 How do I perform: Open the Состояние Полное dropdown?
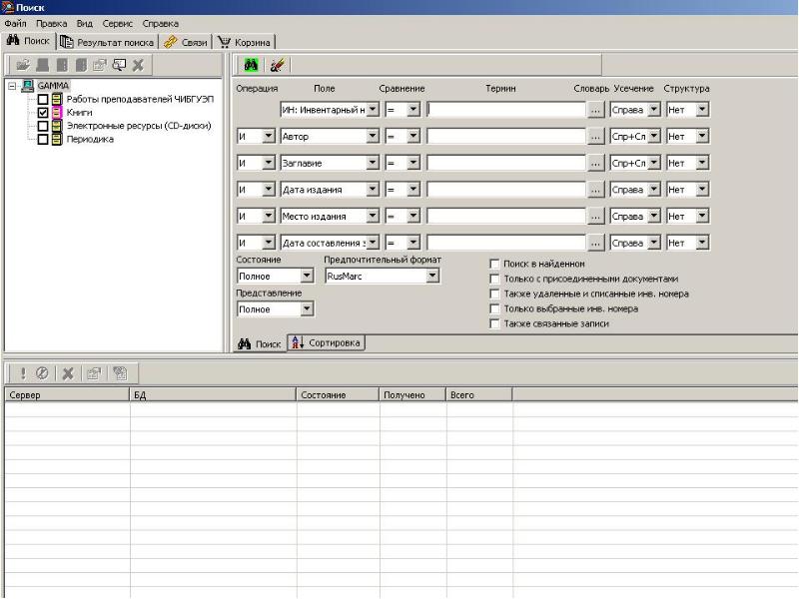(x=307, y=276)
